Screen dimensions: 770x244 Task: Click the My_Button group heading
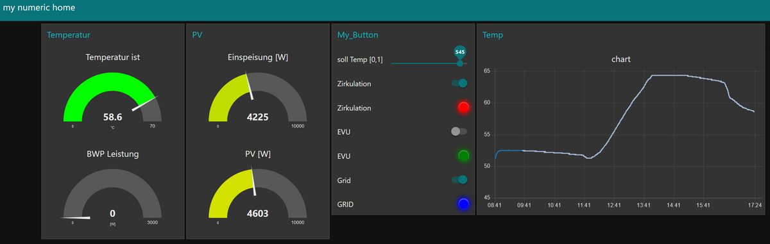point(357,35)
